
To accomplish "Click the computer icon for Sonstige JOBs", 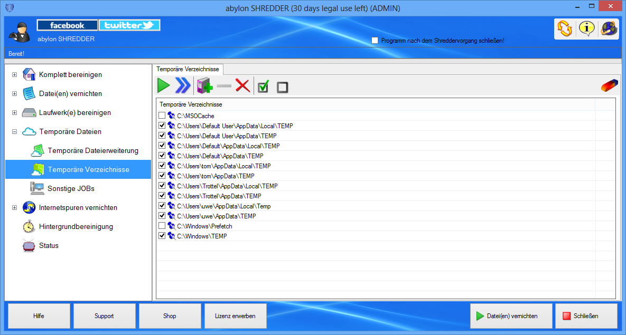I will click(38, 188).
